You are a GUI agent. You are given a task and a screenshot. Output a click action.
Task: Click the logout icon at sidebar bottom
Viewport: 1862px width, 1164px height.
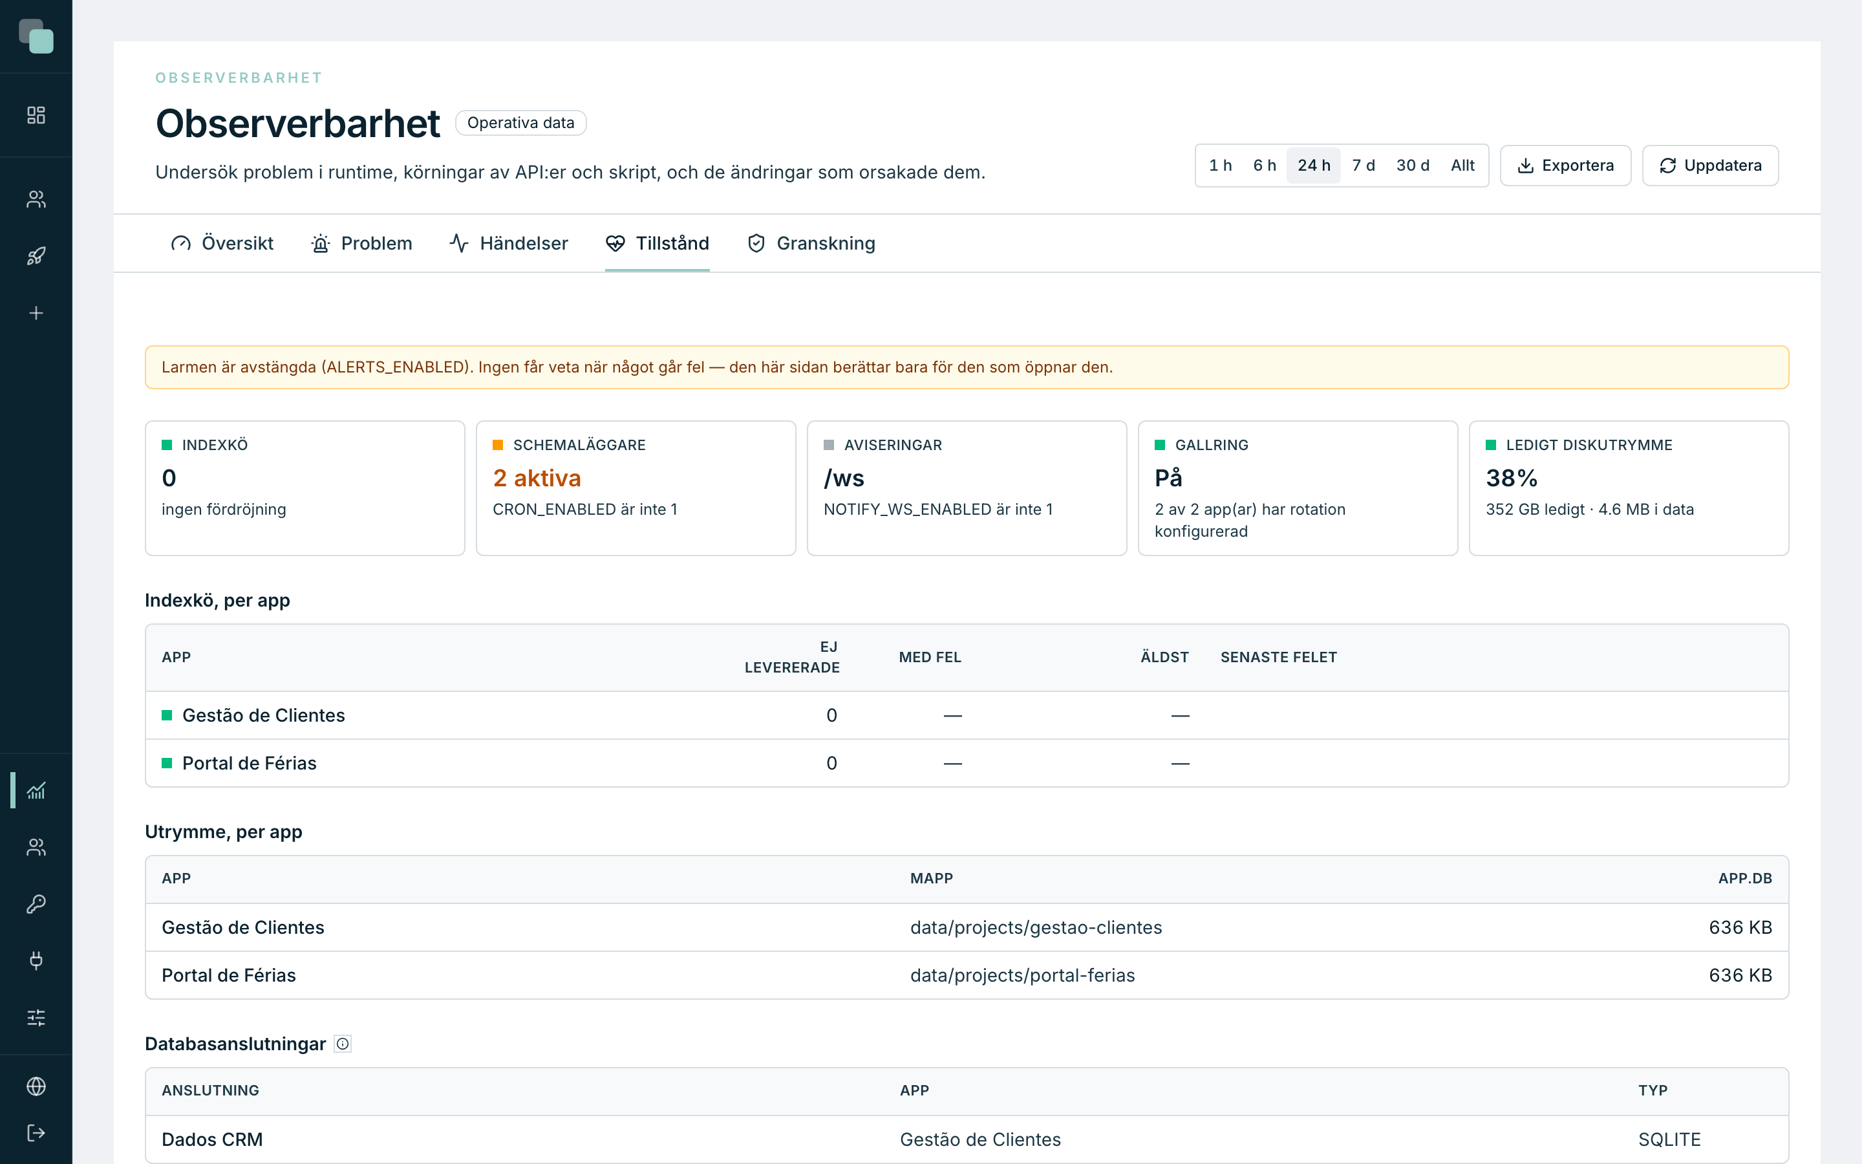point(36,1133)
